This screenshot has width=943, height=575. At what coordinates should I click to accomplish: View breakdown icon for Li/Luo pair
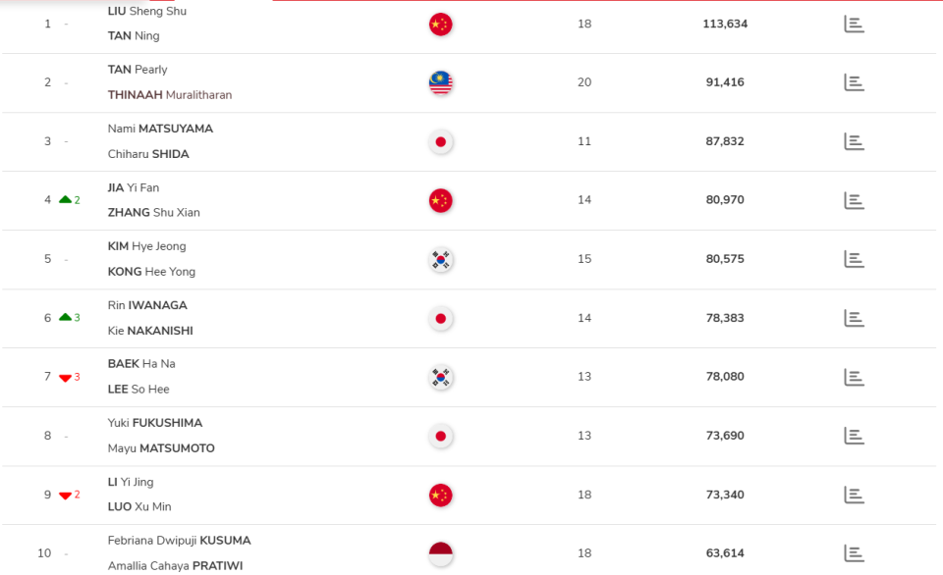click(x=854, y=495)
